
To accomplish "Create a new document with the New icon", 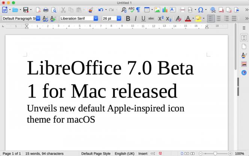I will click(x=5, y=10).
